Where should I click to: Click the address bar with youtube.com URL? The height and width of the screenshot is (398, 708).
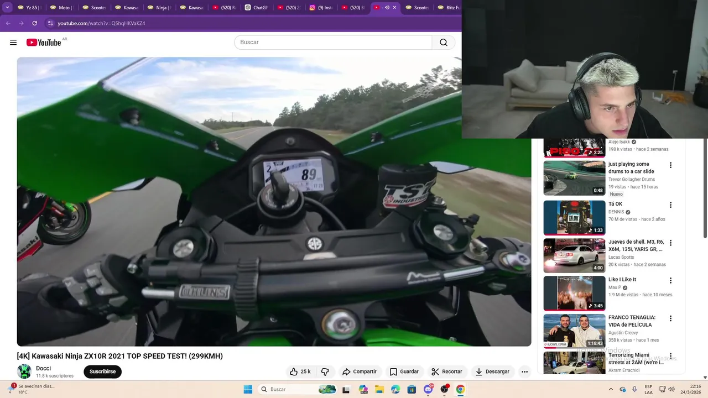click(254, 23)
